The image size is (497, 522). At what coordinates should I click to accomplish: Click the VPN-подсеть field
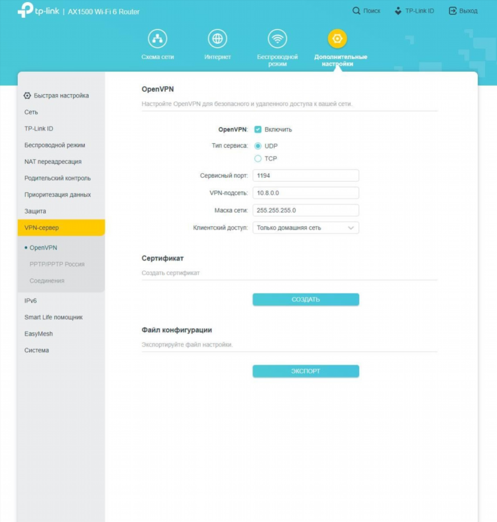point(305,193)
